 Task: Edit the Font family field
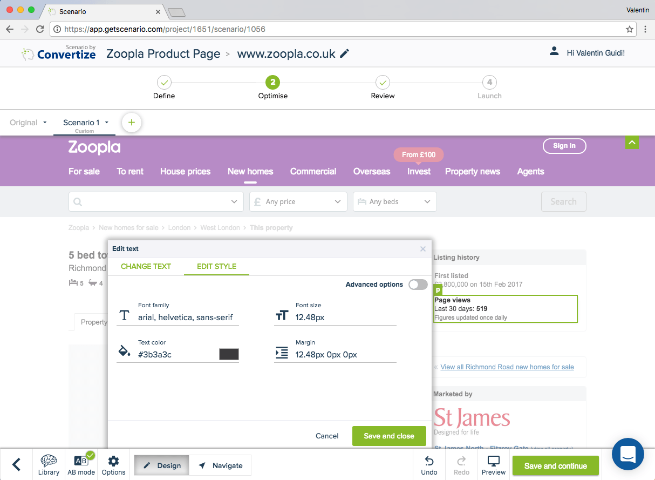[185, 317]
